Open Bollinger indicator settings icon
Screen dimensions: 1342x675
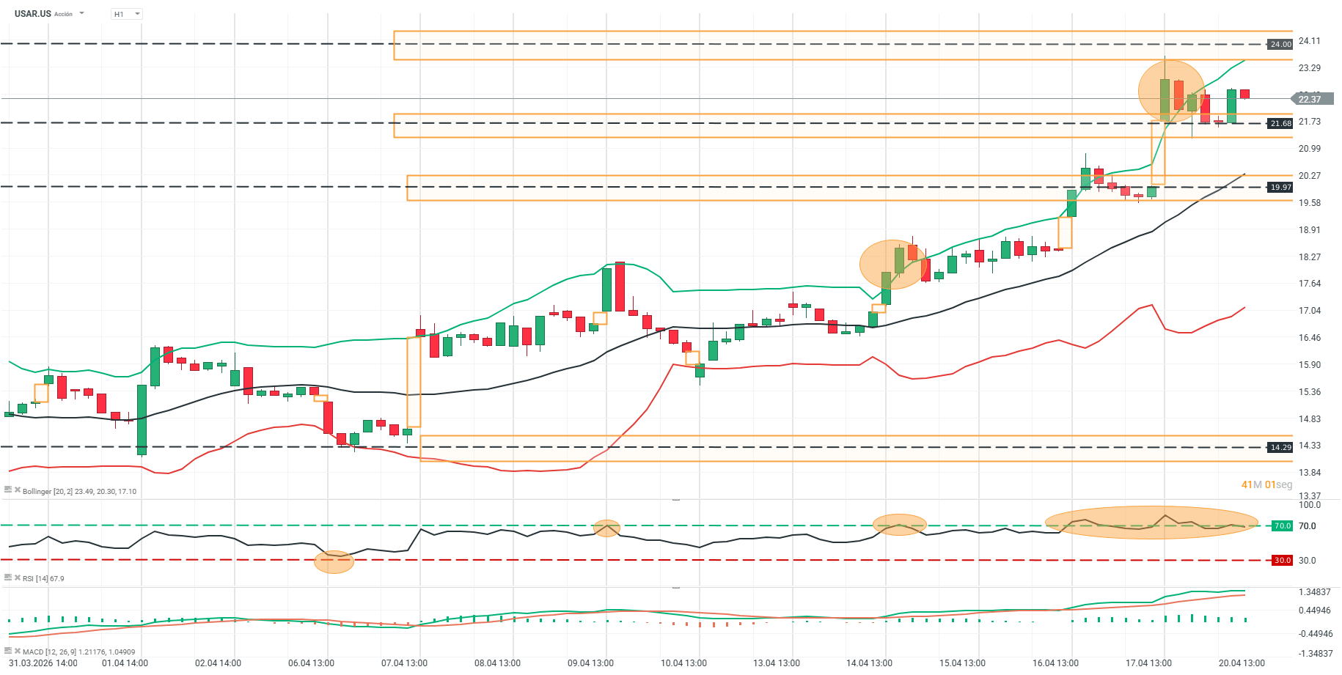coord(8,490)
